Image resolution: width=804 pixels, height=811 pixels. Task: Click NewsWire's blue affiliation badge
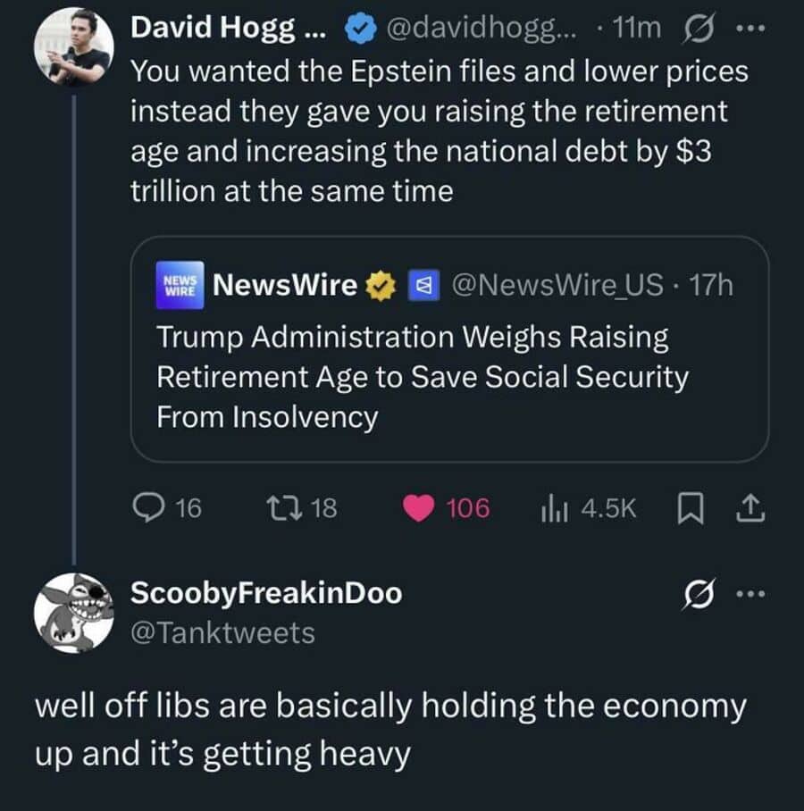(x=422, y=285)
